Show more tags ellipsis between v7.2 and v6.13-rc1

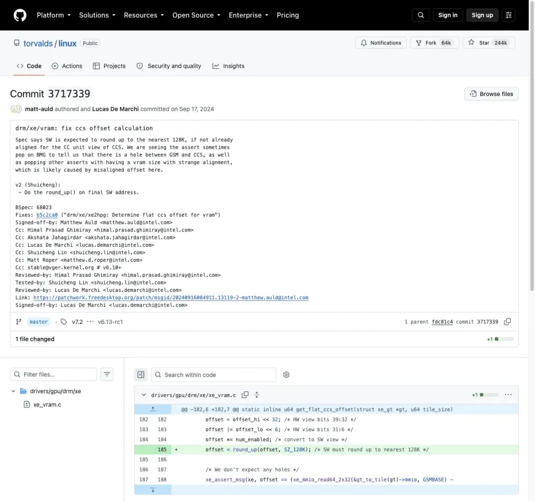90,322
